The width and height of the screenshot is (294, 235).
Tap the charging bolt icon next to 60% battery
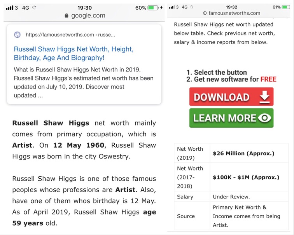(161, 8)
